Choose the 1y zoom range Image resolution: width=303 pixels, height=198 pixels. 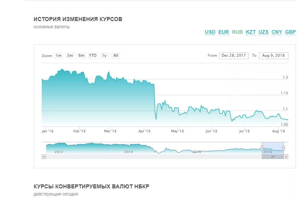tap(104, 55)
